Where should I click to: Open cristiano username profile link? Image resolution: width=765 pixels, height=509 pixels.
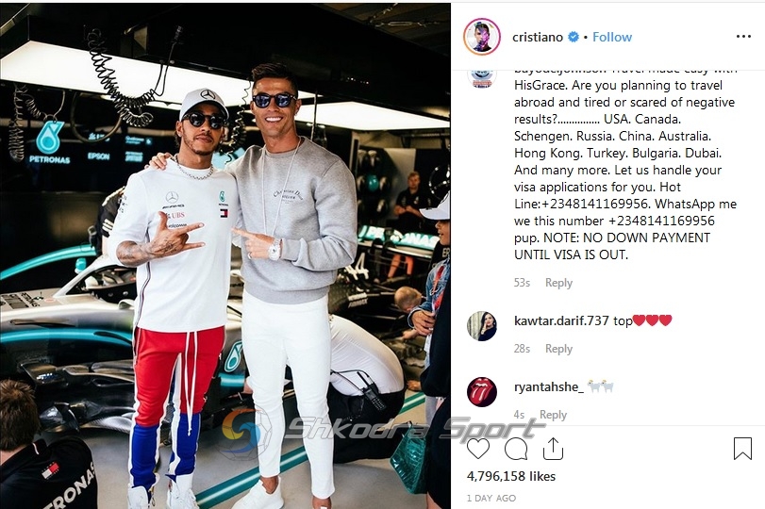538,37
